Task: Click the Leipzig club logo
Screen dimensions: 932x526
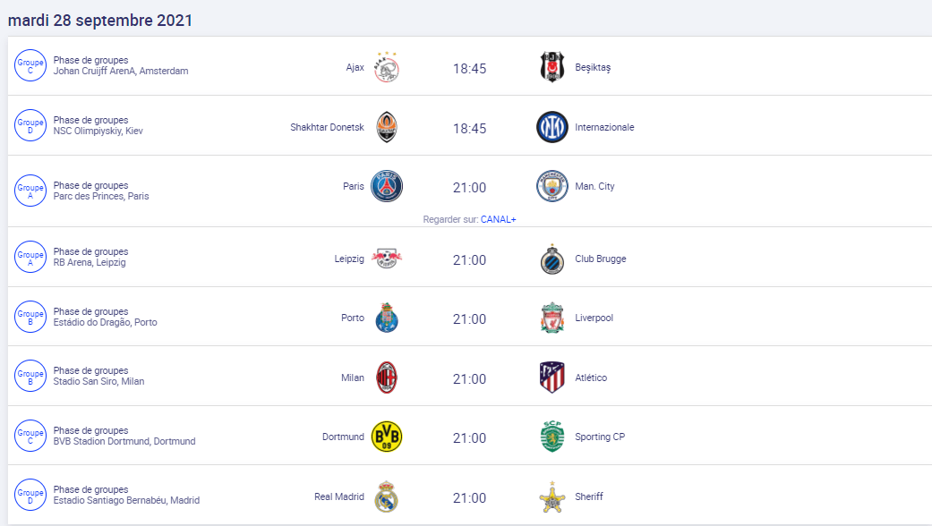Action: coord(387,259)
